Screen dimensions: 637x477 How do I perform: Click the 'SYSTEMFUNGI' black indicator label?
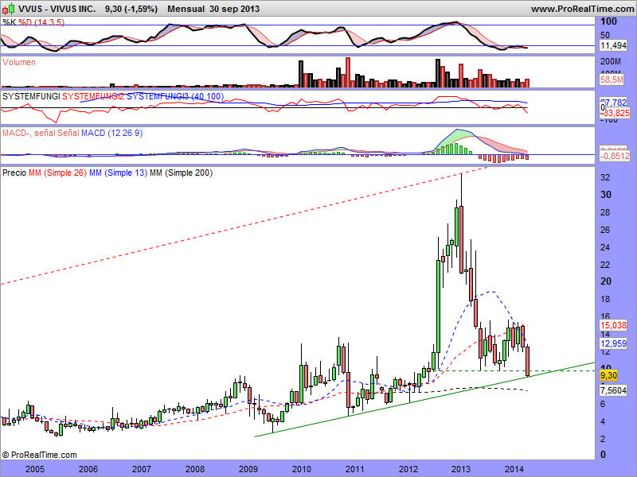point(31,96)
